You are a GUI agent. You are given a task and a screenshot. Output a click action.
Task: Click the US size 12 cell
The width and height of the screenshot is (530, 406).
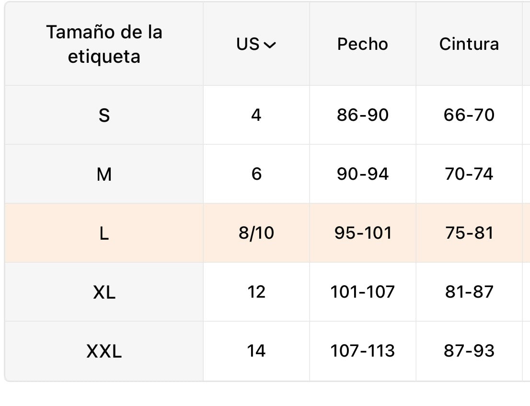(256, 292)
